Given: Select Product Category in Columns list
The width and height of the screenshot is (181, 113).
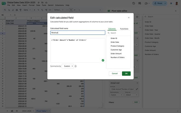Looking at the screenshot, I should [x=117, y=46].
